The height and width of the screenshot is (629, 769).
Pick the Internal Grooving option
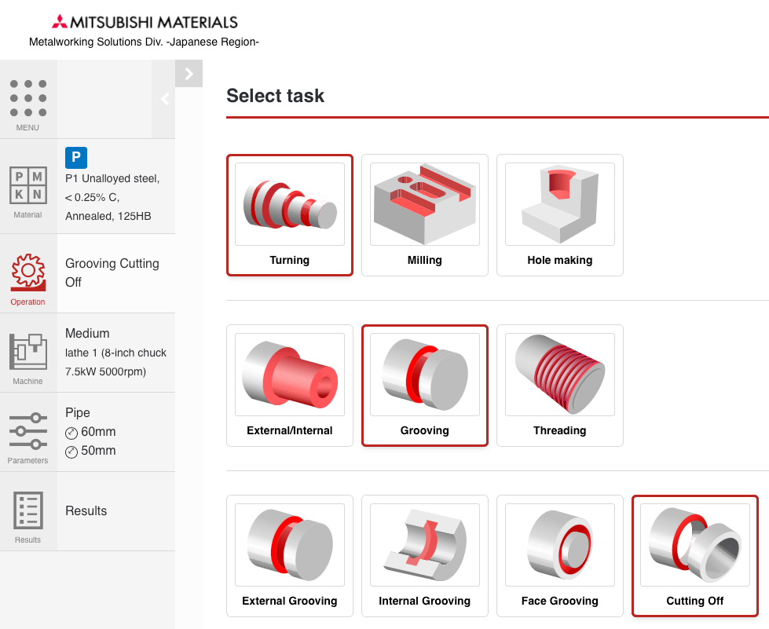coord(425,556)
